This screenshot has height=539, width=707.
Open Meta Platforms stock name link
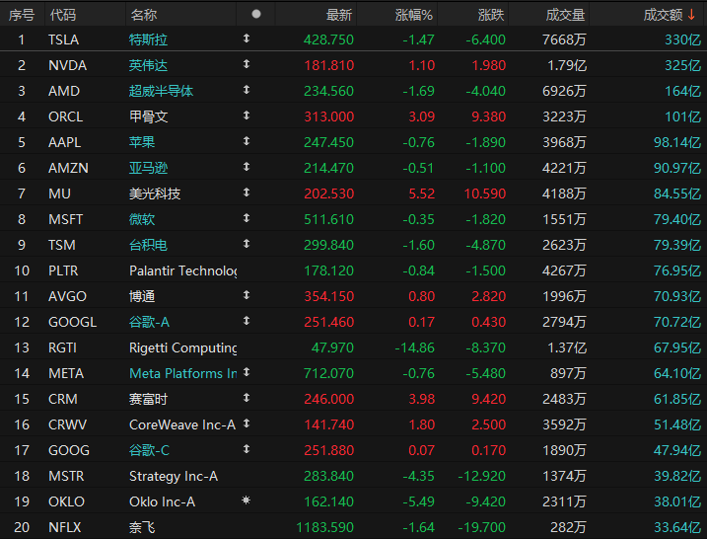tap(183, 373)
